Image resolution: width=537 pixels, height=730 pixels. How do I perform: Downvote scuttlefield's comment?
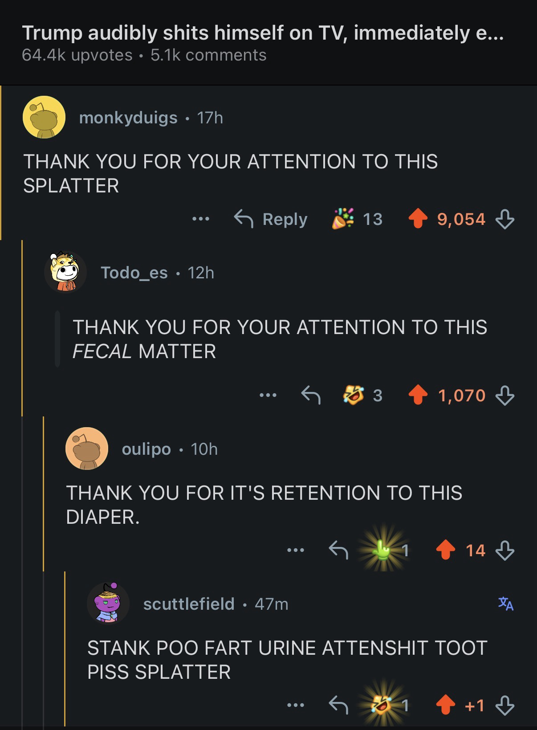point(505,706)
